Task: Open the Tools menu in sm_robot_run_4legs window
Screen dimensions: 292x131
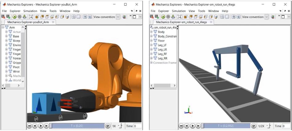Action: pyautogui.click(x=201, y=11)
